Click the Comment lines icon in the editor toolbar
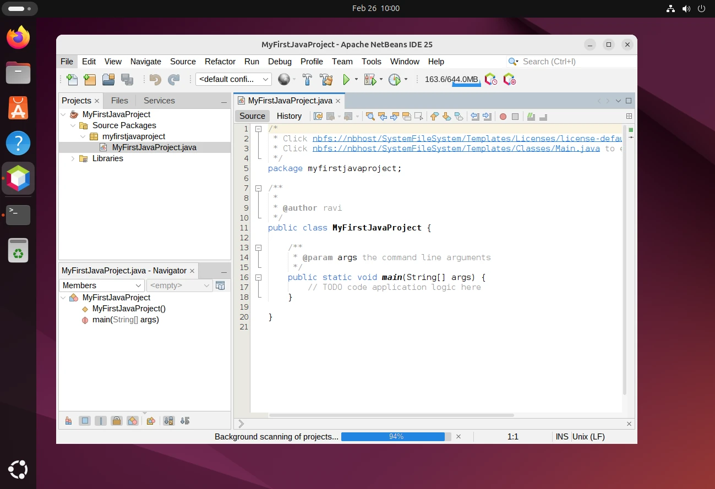This screenshot has height=489, width=715. (x=531, y=116)
